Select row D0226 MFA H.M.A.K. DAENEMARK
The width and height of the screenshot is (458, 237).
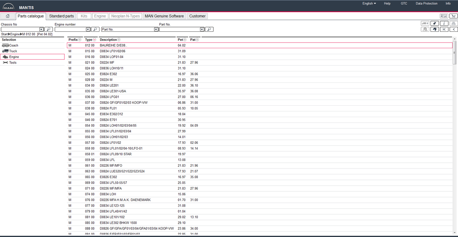pos(260,200)
